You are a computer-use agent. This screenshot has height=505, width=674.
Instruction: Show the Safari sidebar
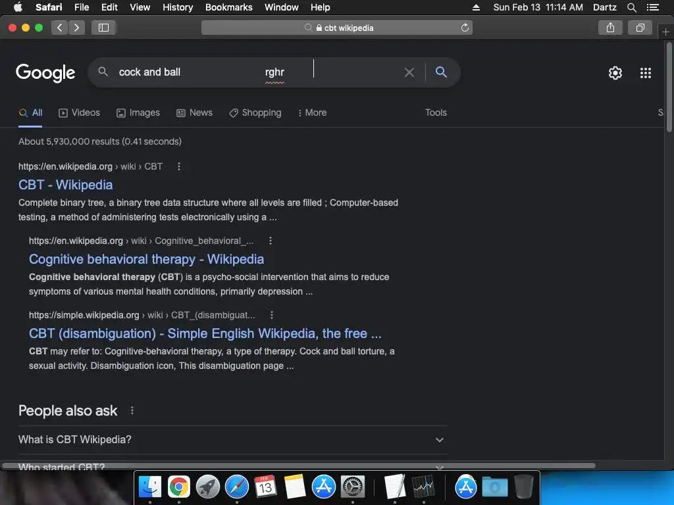click(103, 28)
